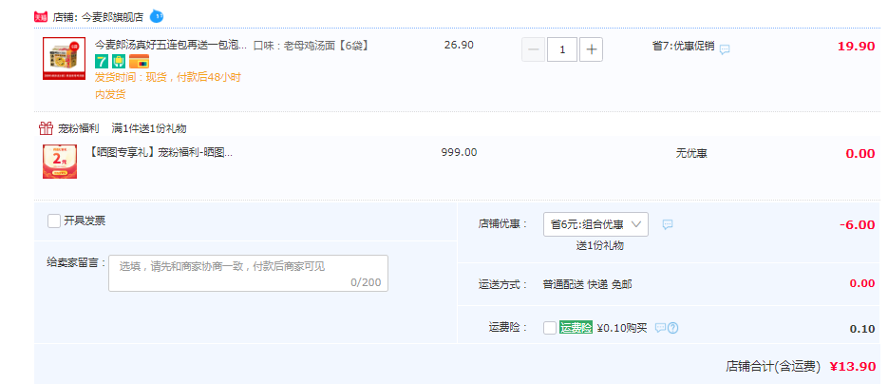Click the green 运费险 tag
This screenshot has height=384, width=888.
click(x=576, y=327)
